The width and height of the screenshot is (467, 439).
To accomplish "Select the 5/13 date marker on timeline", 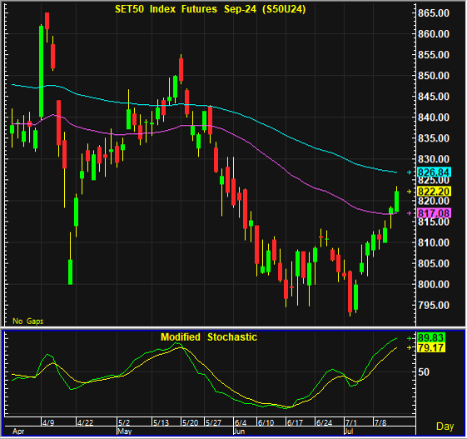I will click(x=161, y=422).
